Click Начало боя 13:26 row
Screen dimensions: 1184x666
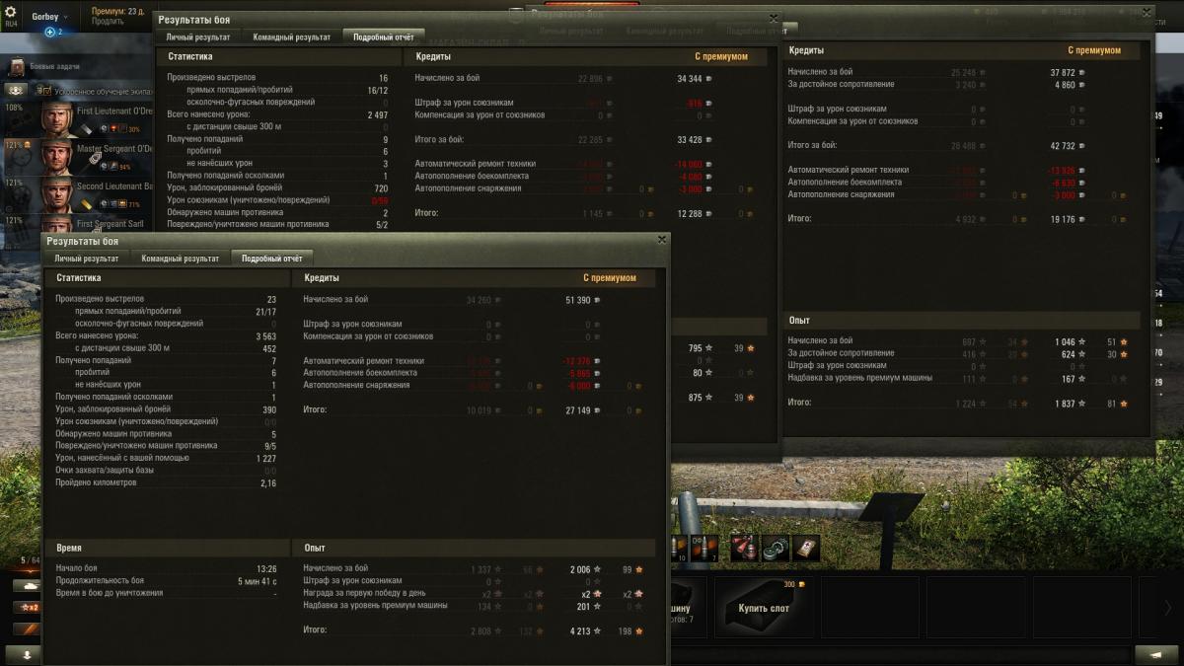pos(166,569)
